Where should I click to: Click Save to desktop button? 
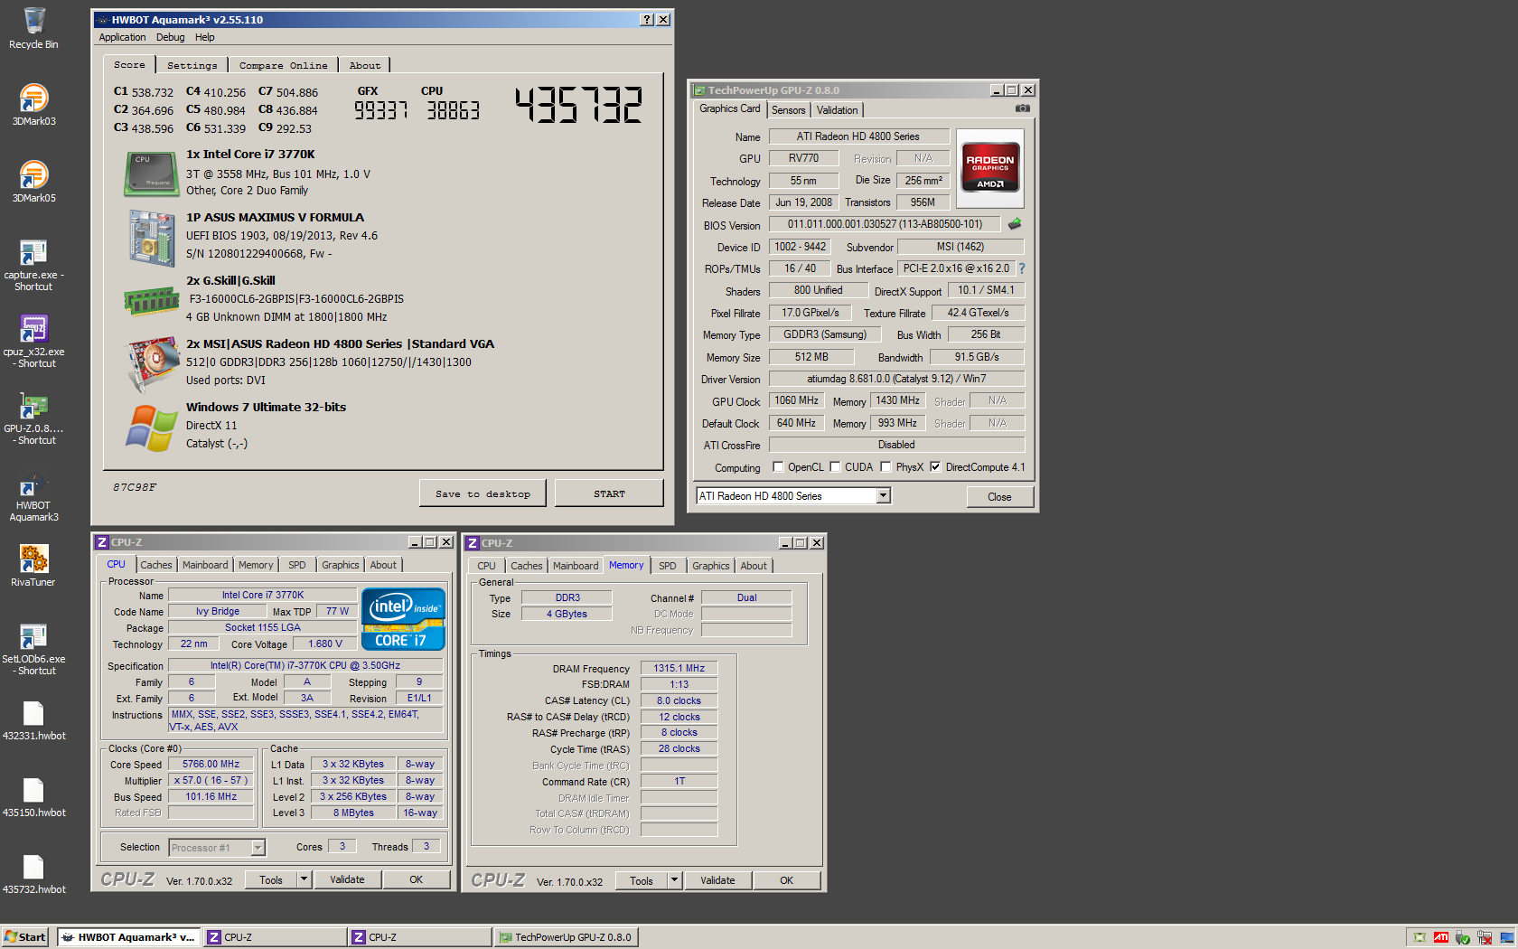click(x=483, y=493)
